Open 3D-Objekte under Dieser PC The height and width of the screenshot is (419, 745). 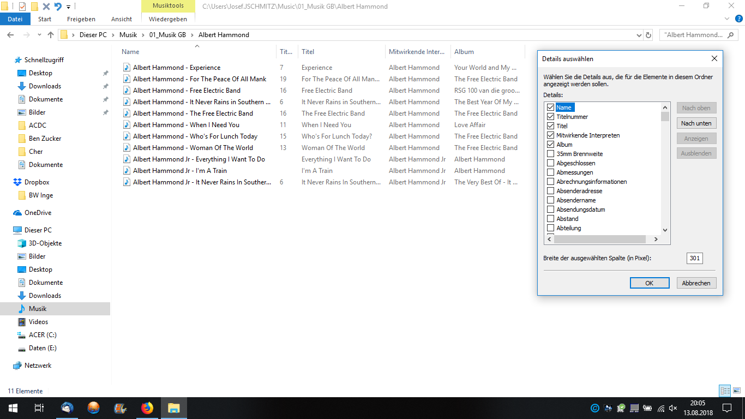pos(45,243)
